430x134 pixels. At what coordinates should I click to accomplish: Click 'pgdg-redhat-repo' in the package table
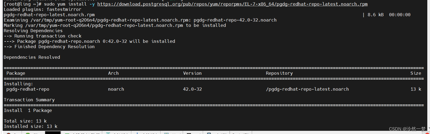pyautogui.click(x=28, y=89)
